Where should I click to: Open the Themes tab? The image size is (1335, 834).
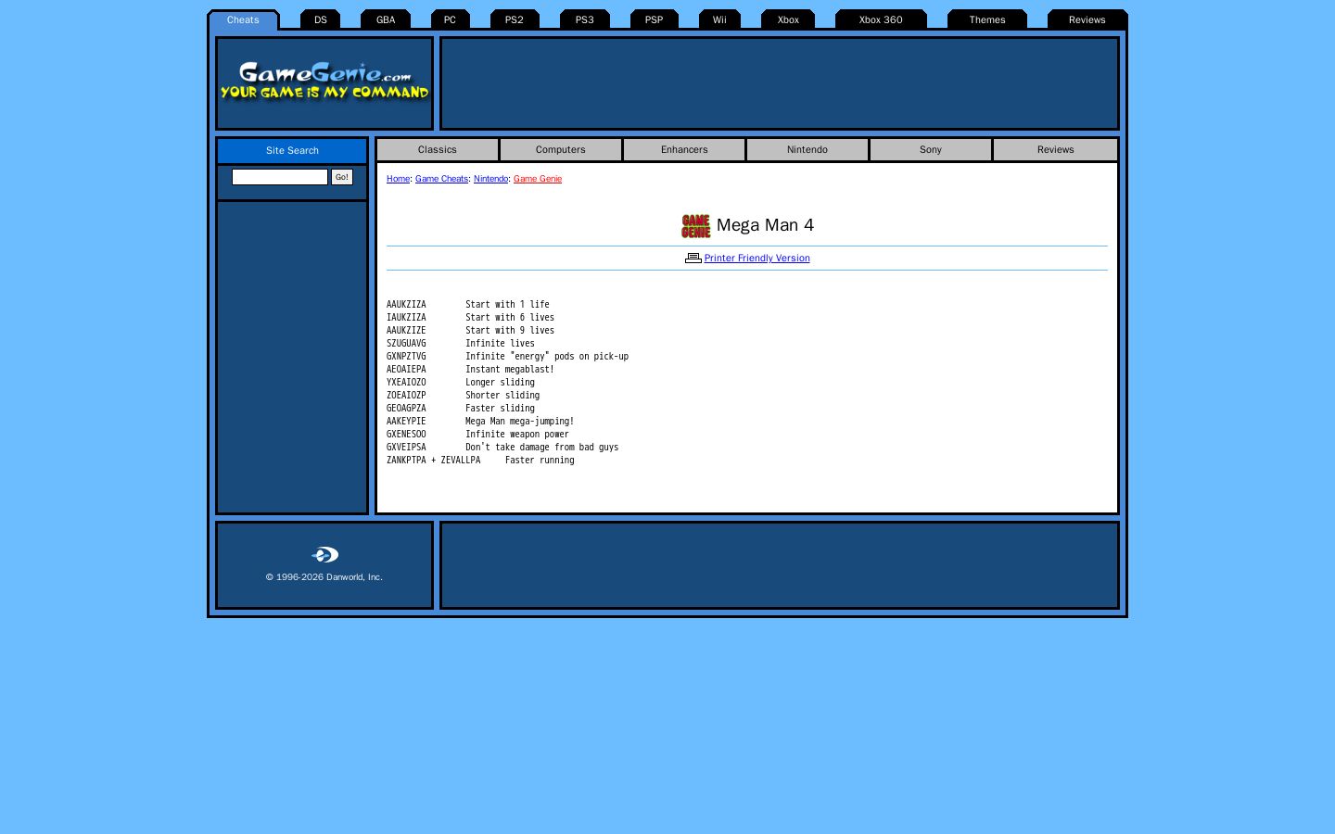(x=987, y=20)
